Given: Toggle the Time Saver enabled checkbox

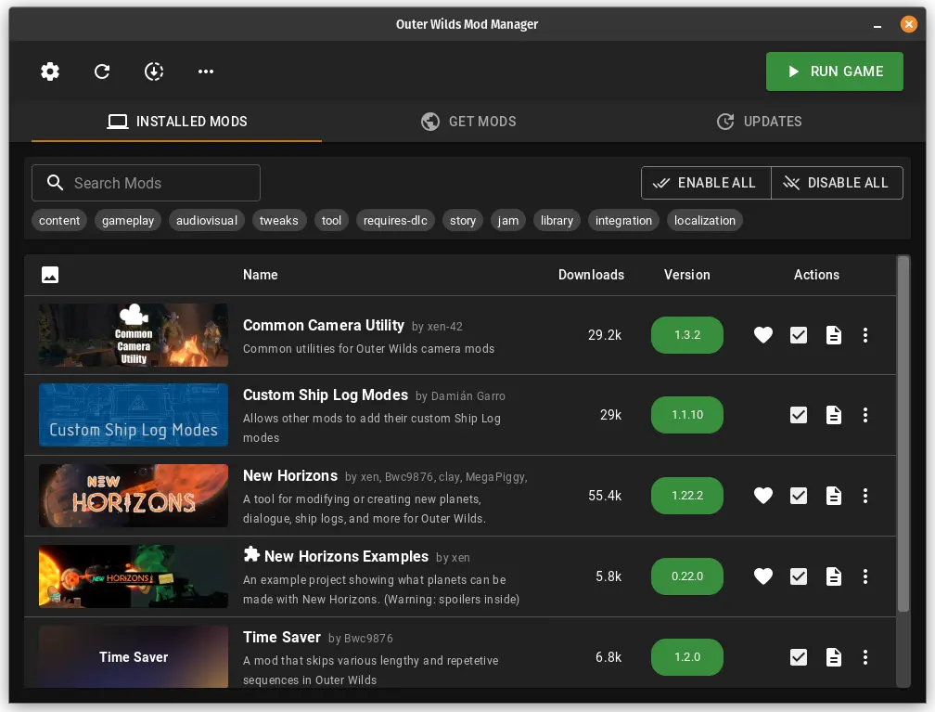Looking at the screenshot, I should (x=799, y=657).
